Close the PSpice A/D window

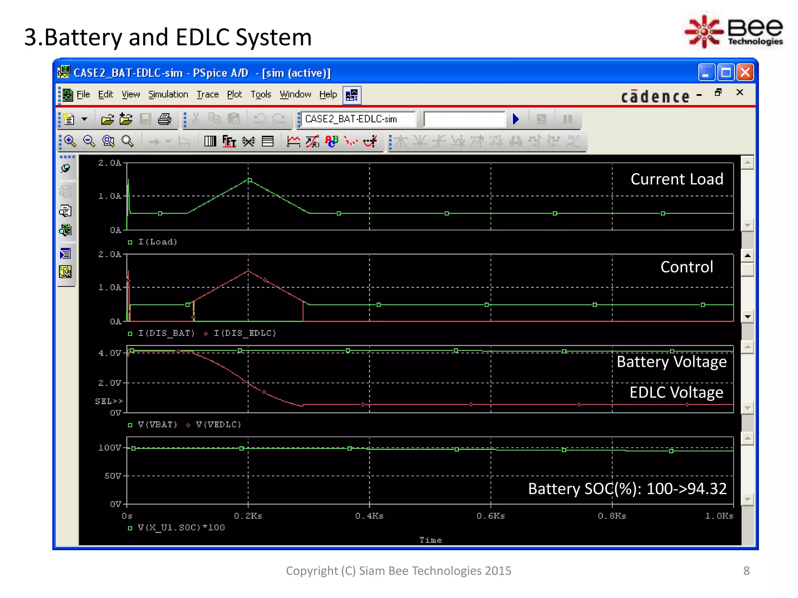pyautogui.click(x=745, y=72)
